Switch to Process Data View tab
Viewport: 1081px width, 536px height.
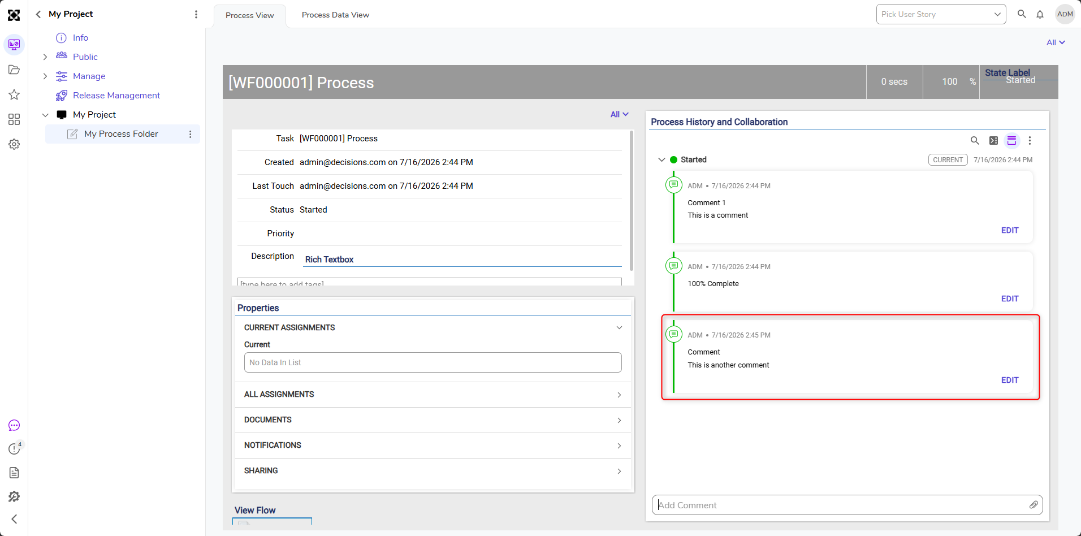335,15
